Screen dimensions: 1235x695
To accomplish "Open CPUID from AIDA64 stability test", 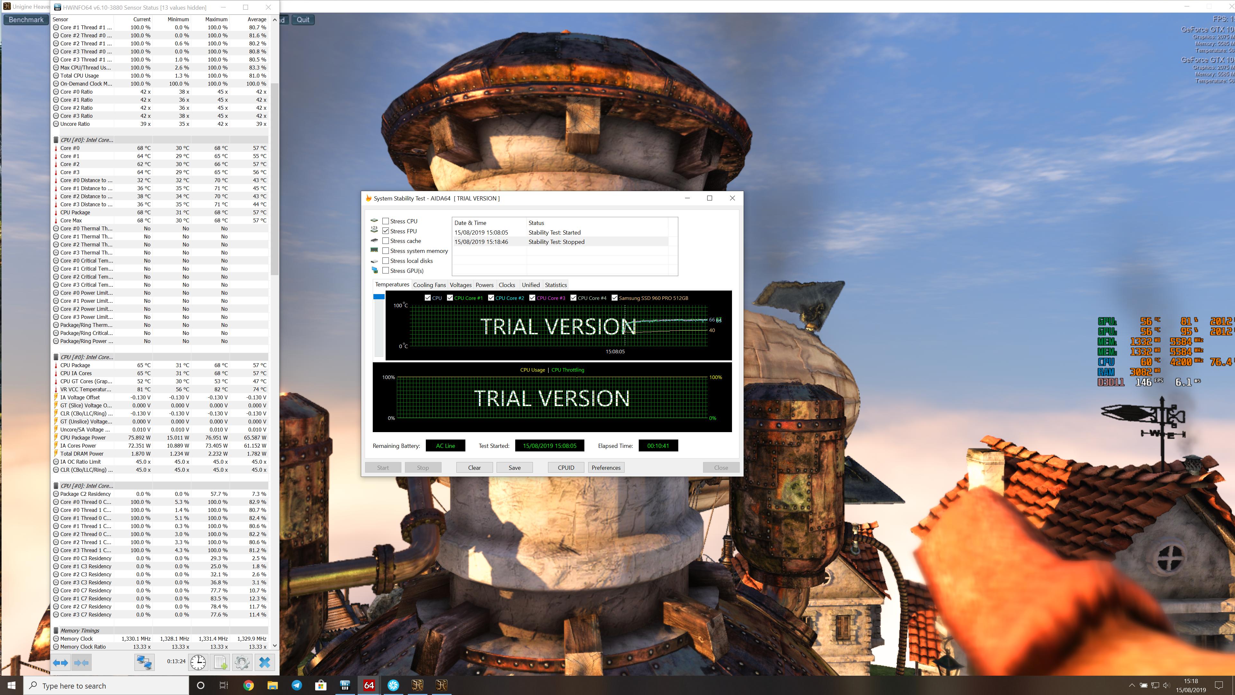I will 566,468.
